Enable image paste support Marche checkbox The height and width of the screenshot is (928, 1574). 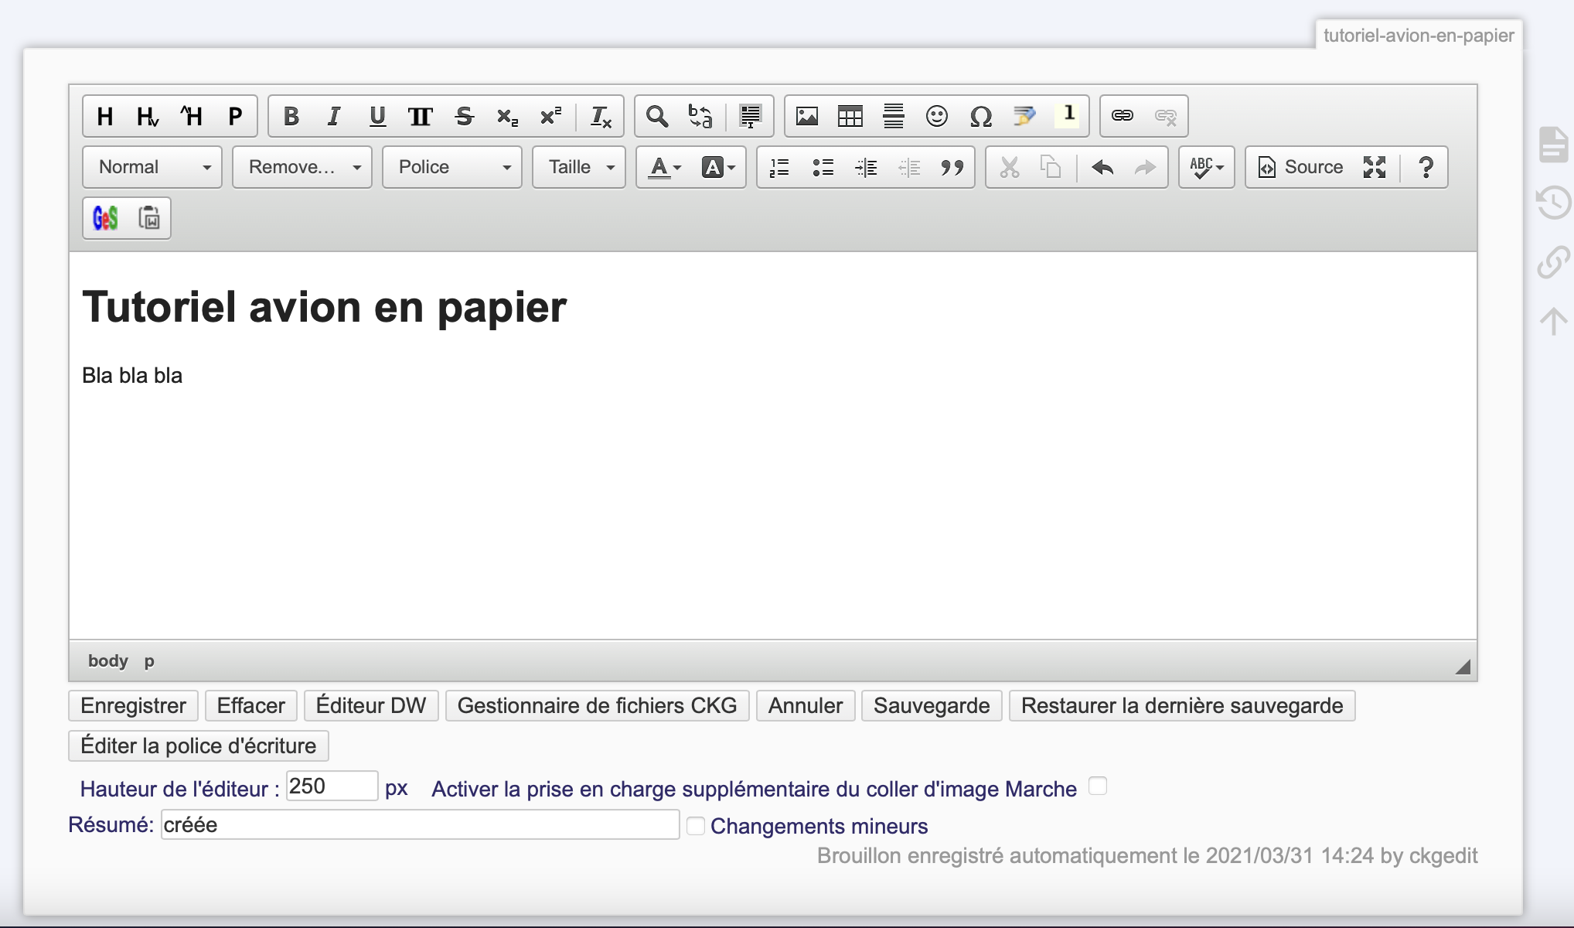(x=1097, y=786)
